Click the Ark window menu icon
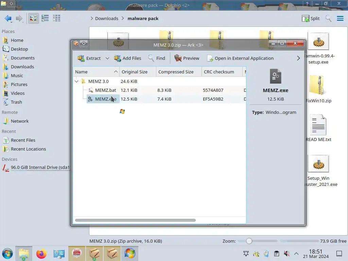The height and width of the screenshot is (261, 348). pyautogui.click(x=76, y=43)
